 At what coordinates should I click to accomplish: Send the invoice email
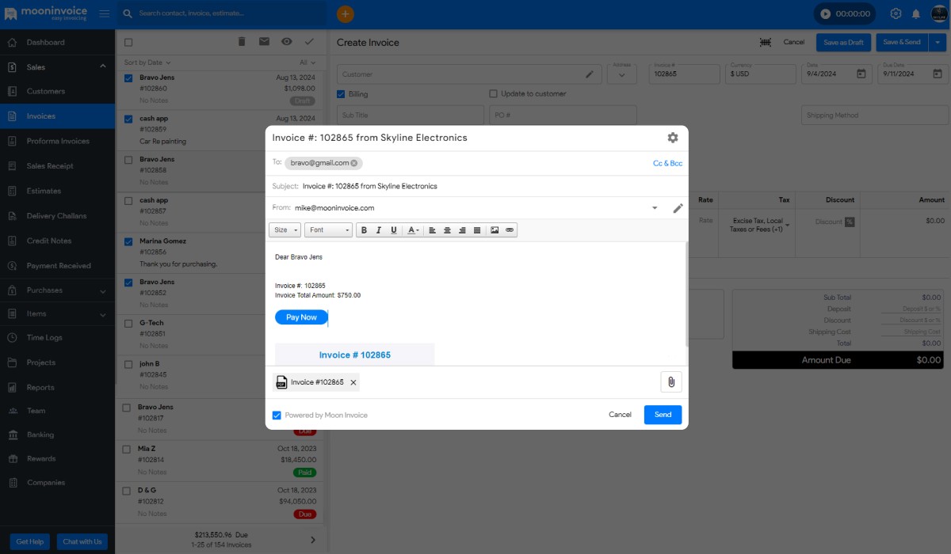[x=663, y=415]
